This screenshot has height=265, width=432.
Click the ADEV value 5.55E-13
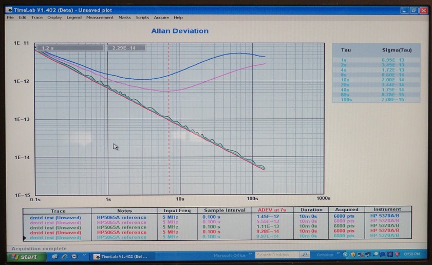pos(268,222)
